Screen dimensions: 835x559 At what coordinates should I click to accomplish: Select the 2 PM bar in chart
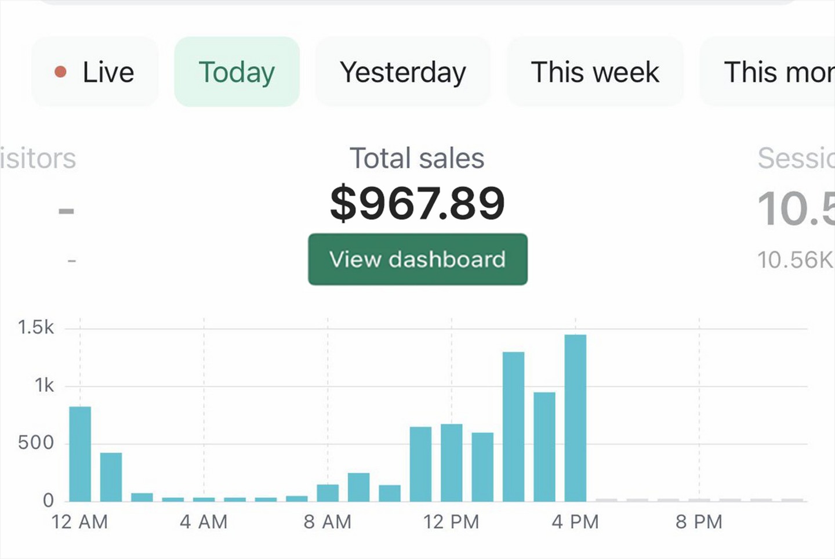pyautogui.click(x=513, y=427)
